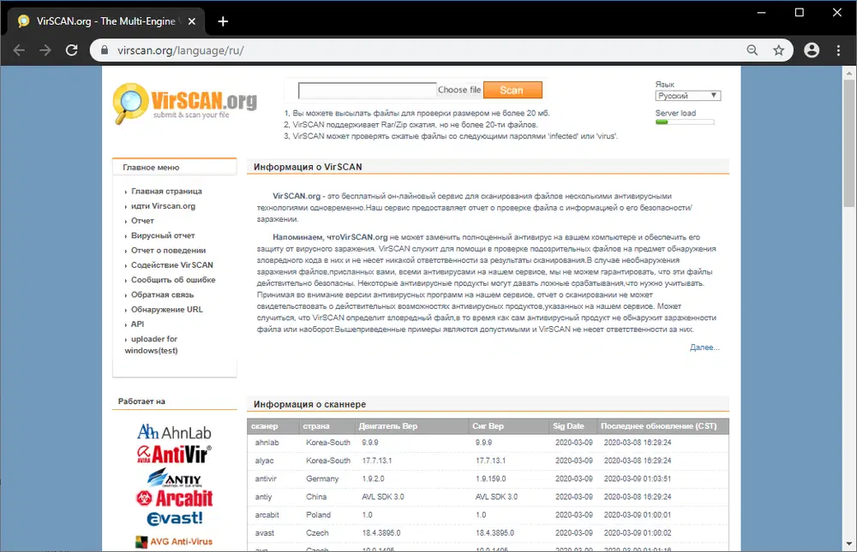The width and height of the screenshot is (857, 552).
Task: Open a new tab with plus button
Action: coord(223,21)
